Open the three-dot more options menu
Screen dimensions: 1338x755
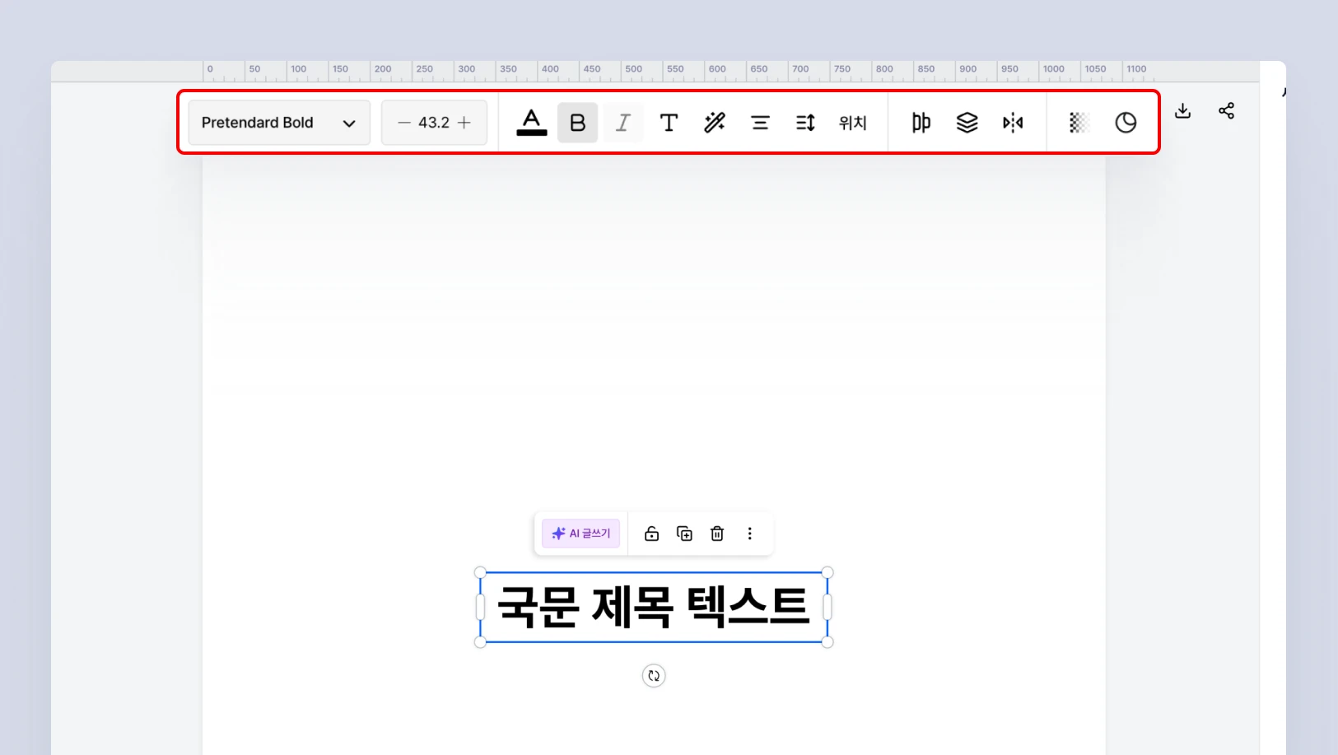pyautogui.click(x=749, y=534)
